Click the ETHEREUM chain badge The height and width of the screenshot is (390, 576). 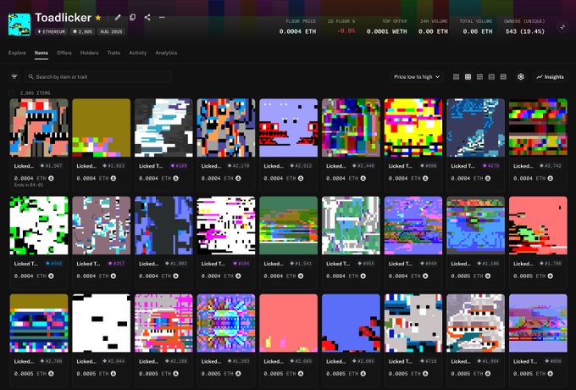coord(52,31)
